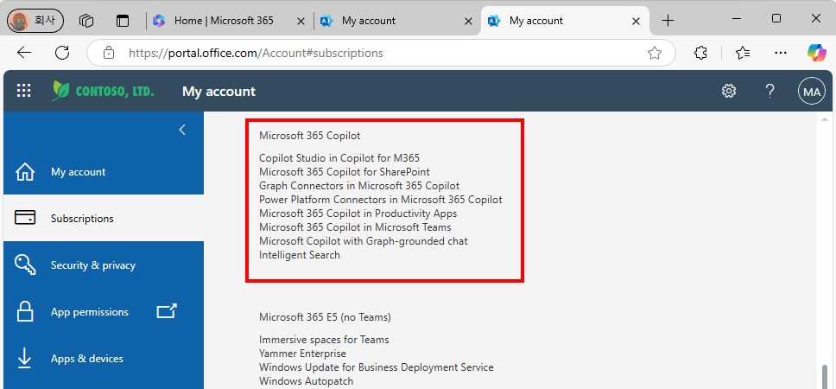Click the key icon for Security & privacy
The width and height of the screenshot is (836, 389).
tap(25, 265)
